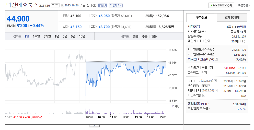This screenshot has height=130, width=254.
Task: Click the 시가 value 43,750
Action: [76, 27]
